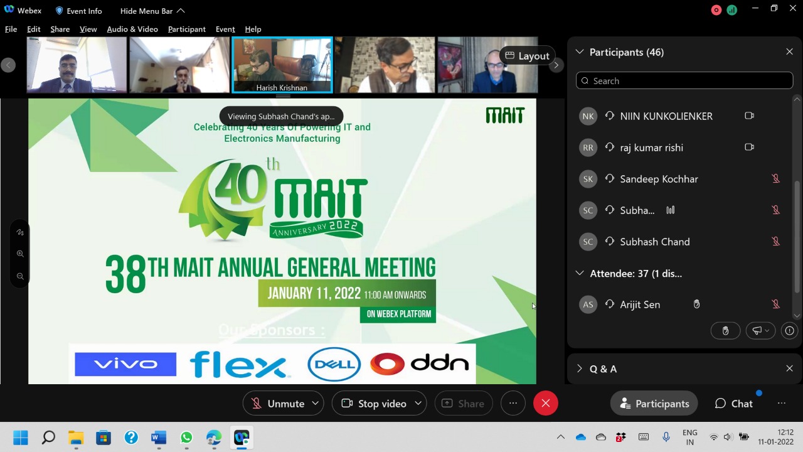Image resolution: width=803 pixels, height=452 pixels.
Task: Click the green network status indicator
Action: 731,10
